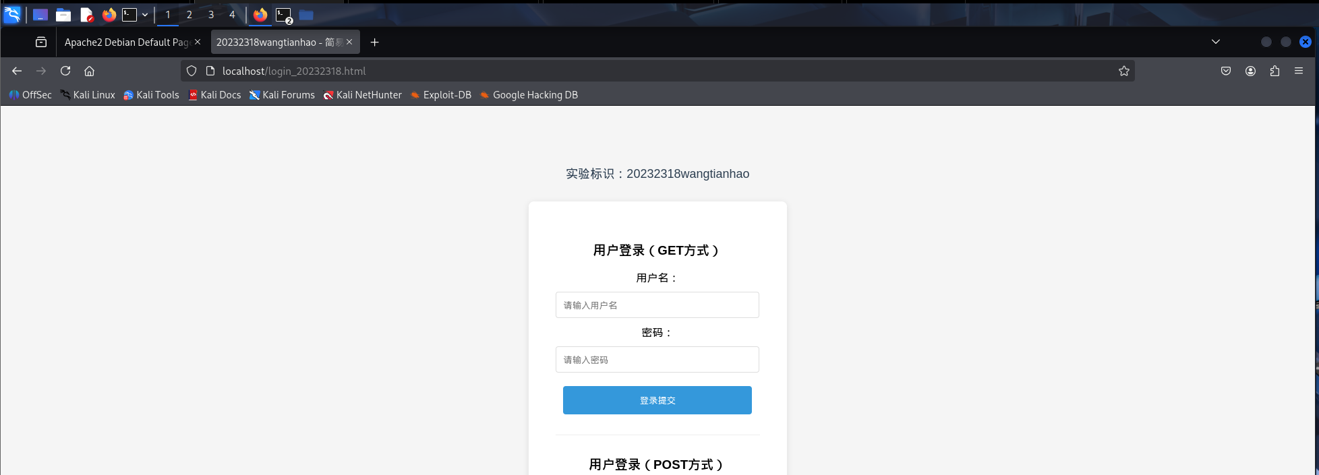Launch Firefox from the panel launcher
This screenshot has width=1319, height=475.
click(109, 14)
